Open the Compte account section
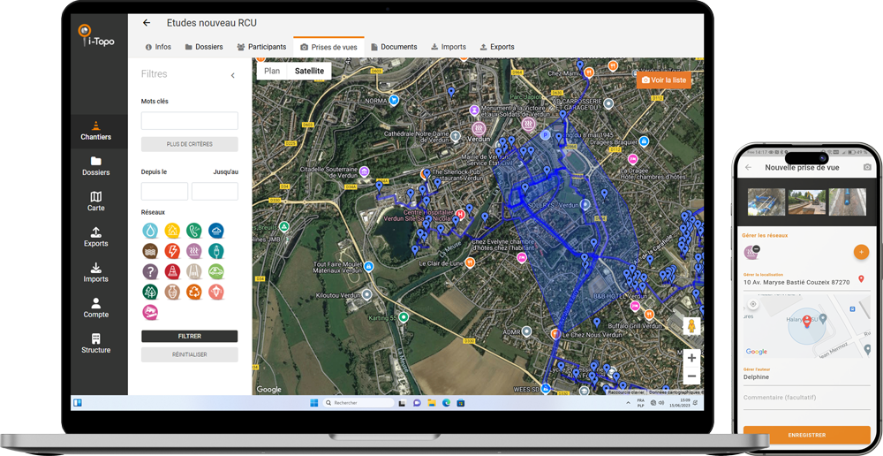Viewport: 883px width, 456px height. tap(95, 308)
